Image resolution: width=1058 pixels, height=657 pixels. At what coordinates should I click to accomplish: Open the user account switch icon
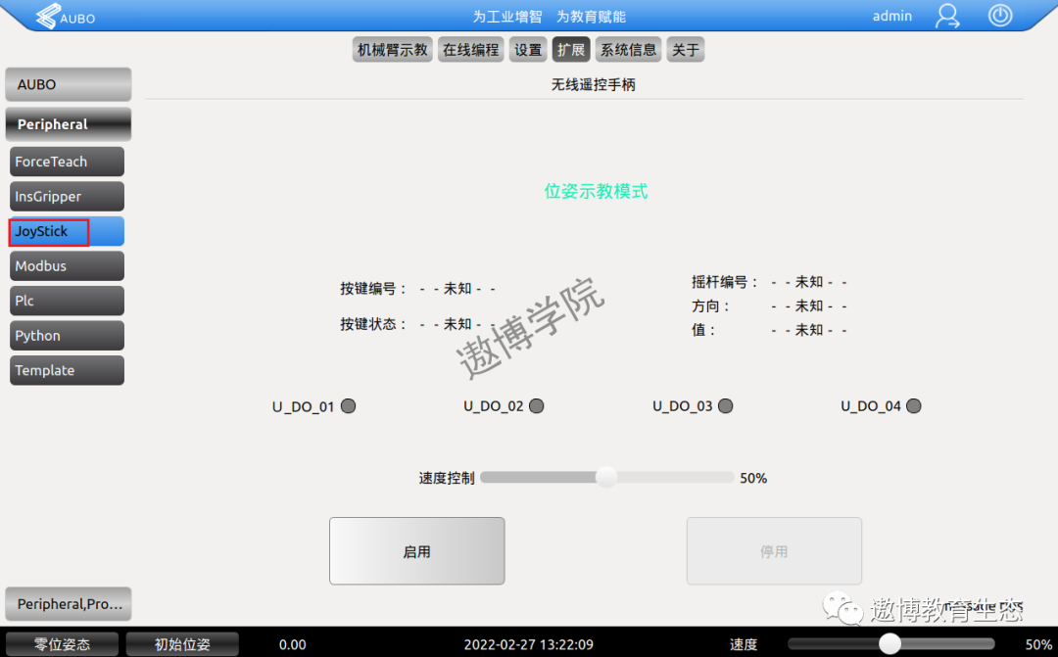coord(947,16)
